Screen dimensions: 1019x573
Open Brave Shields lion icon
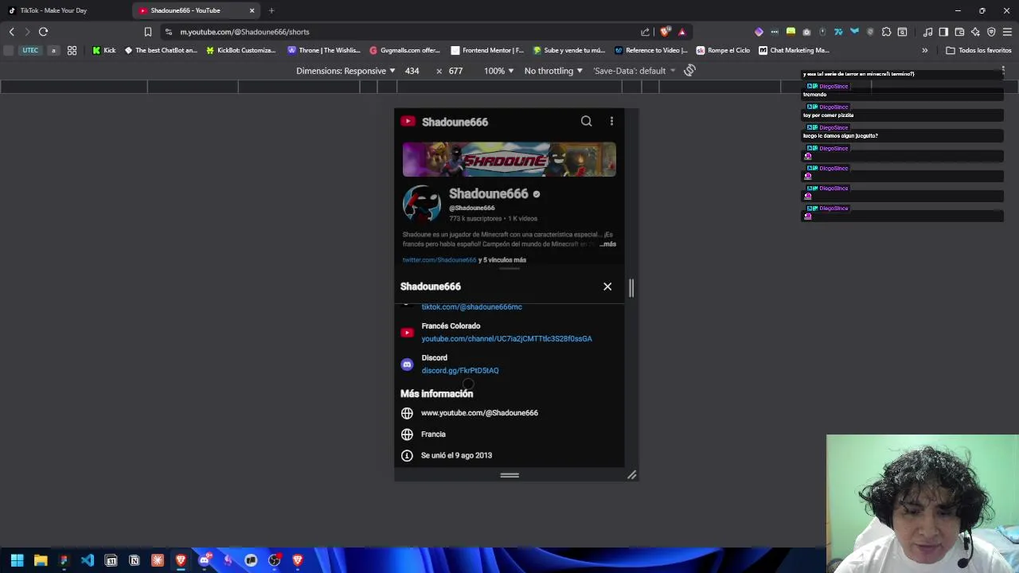click(x=665, y=32)
